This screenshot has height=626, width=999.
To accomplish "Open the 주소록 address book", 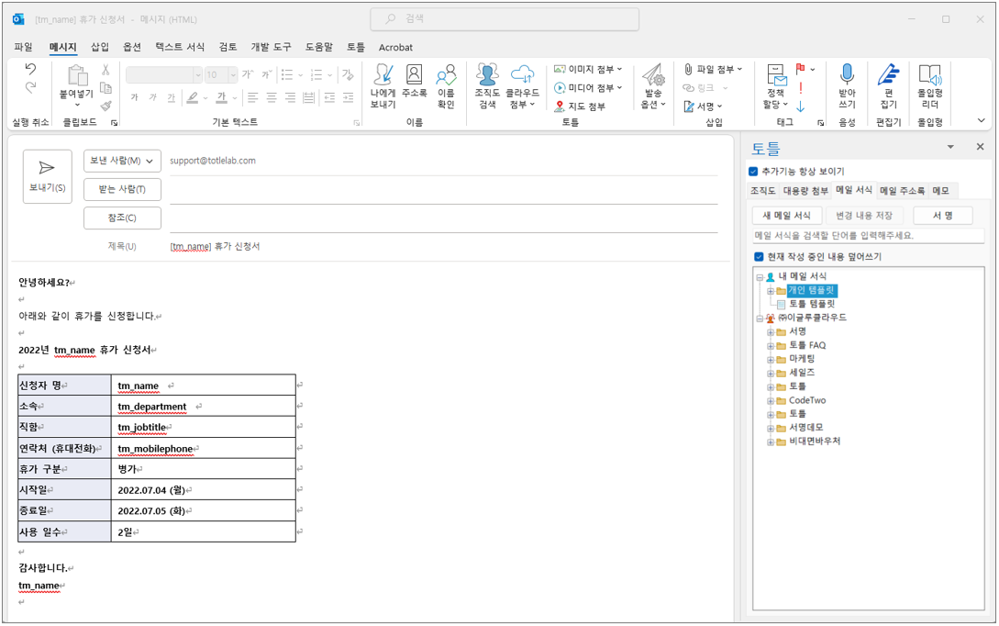I will coord(414,81).
